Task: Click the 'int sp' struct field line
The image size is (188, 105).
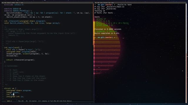Action: click(x=10, y=94)
